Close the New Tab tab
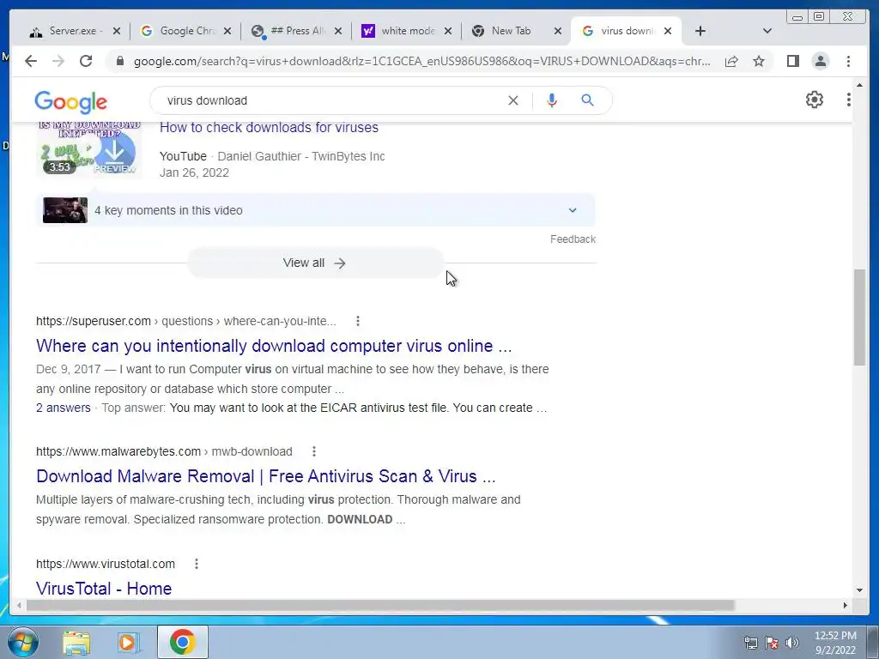Screen dimensions: 879x659 pyautogui.click(x=558, y=32)
